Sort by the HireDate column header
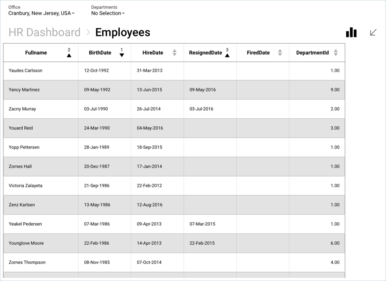Viewport: 386px width, 281px height. [x=153, y=53]
